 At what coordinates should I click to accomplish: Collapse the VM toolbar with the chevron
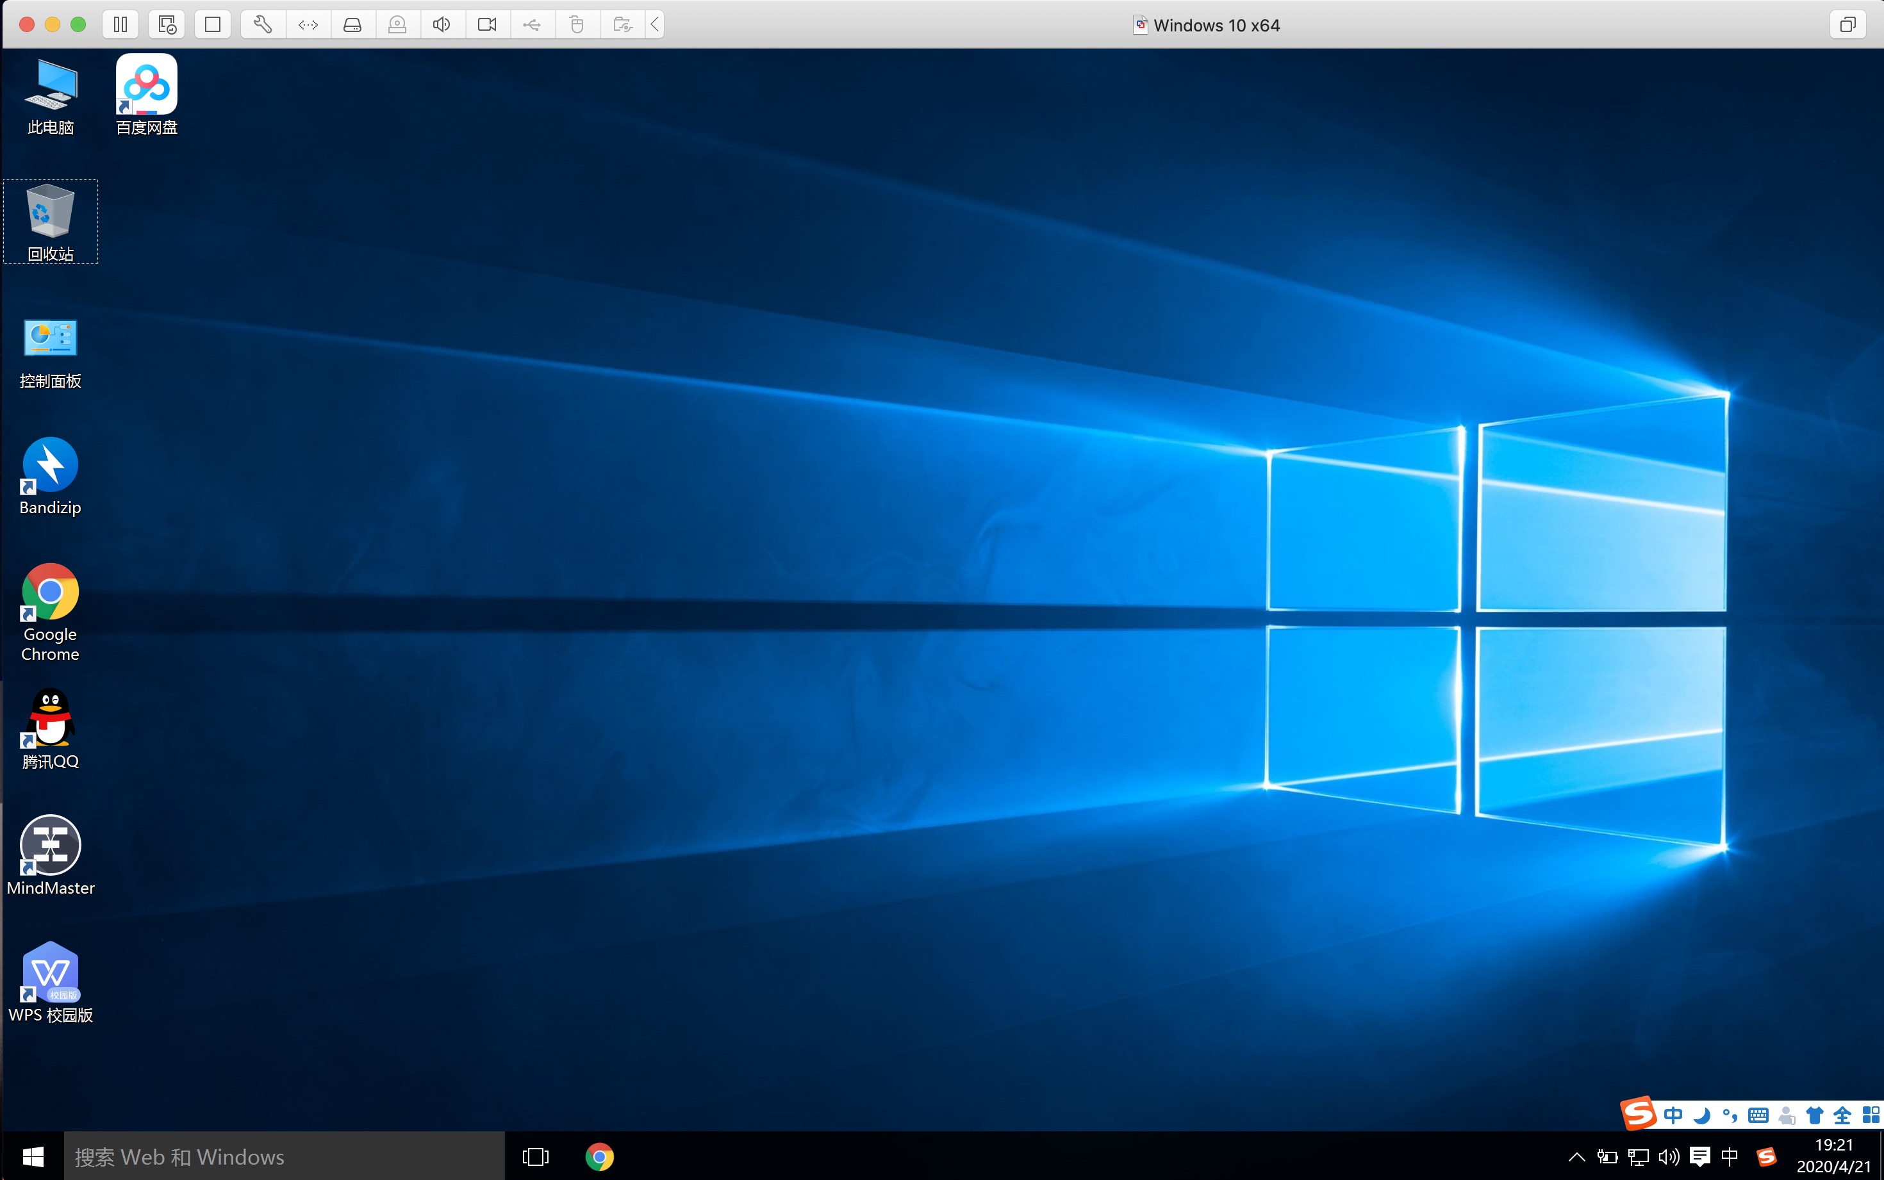[655, 24]
